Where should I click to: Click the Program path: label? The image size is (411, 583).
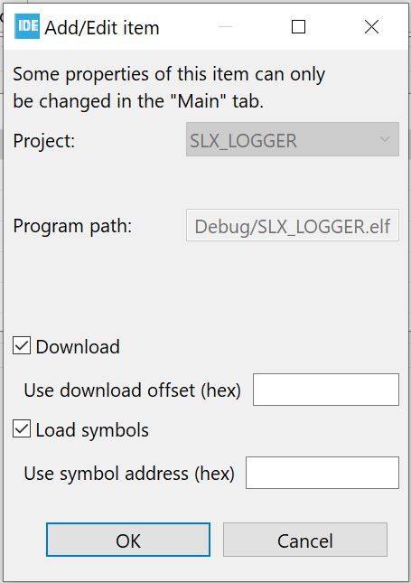point(73,226)
